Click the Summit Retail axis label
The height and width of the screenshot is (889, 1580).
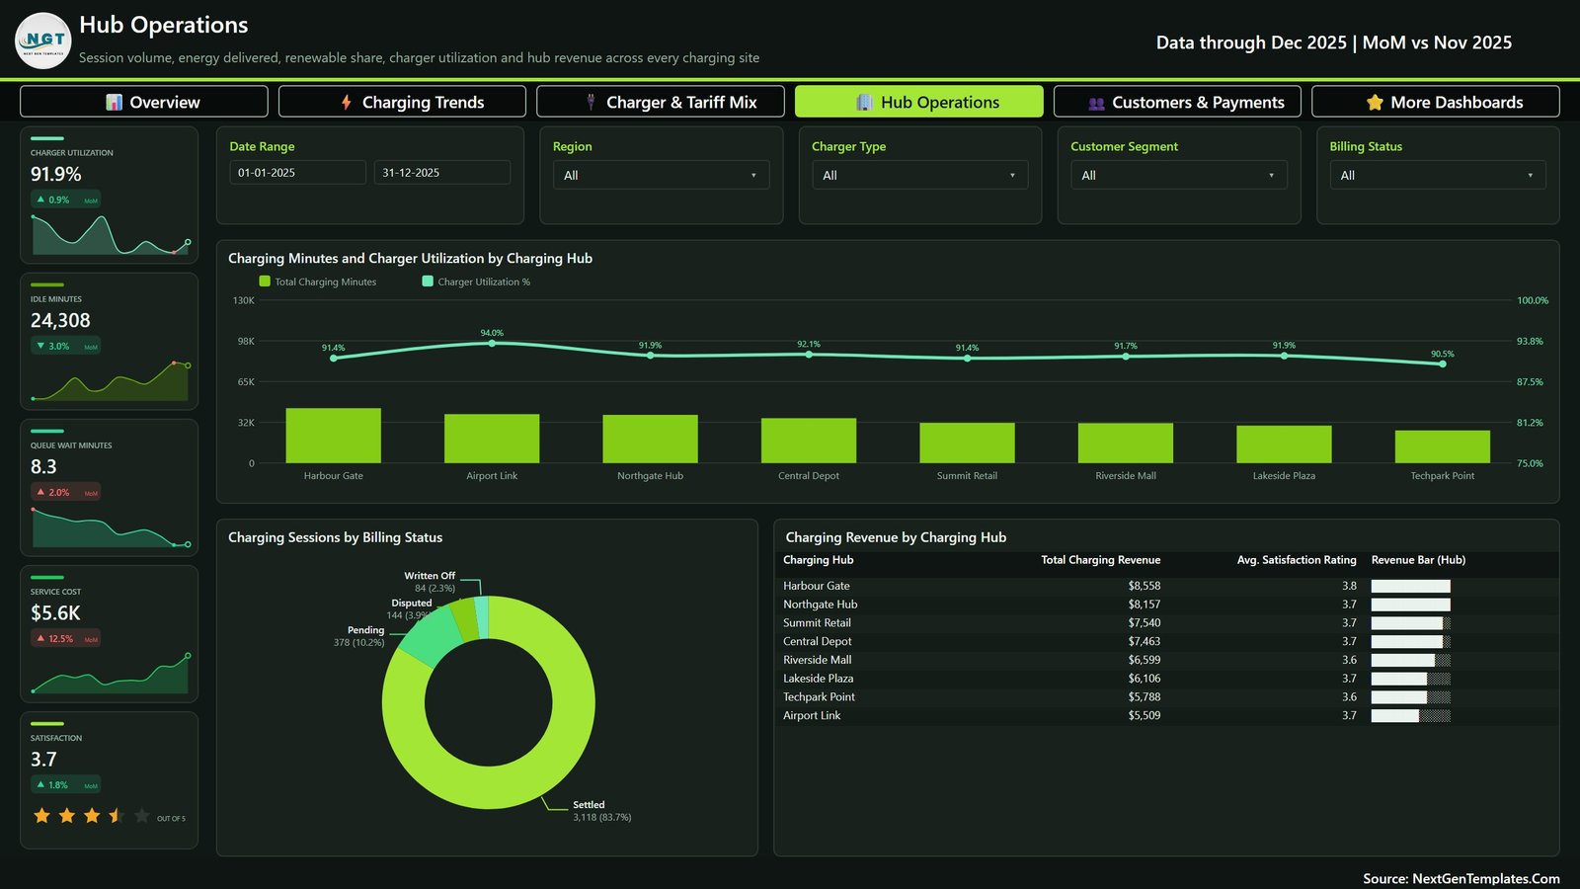pos(967,476)
